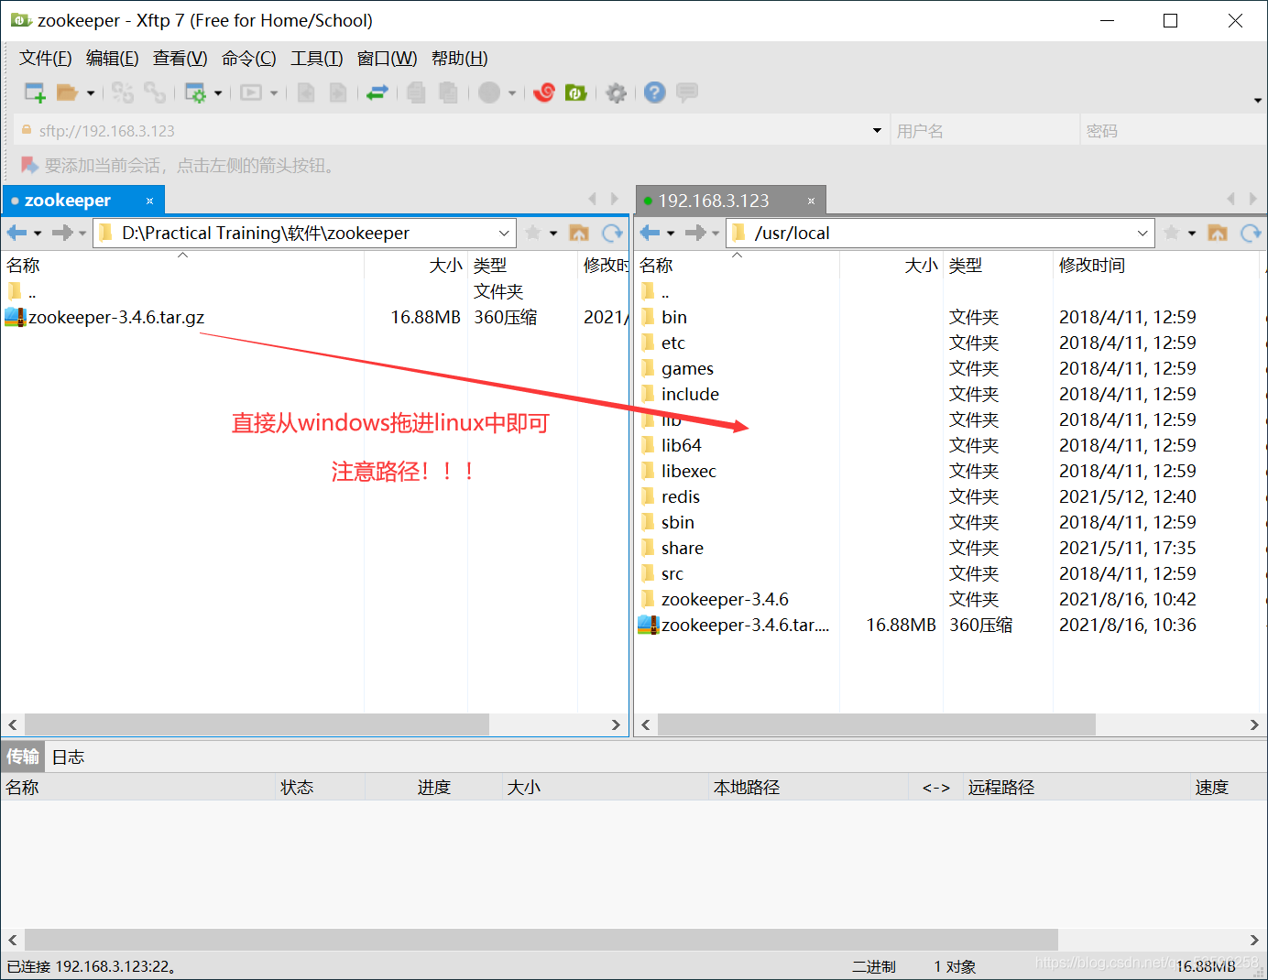Click the transfer sync arrows icon
This screenshot has width=1268, height=980.
tap(377, 93)
